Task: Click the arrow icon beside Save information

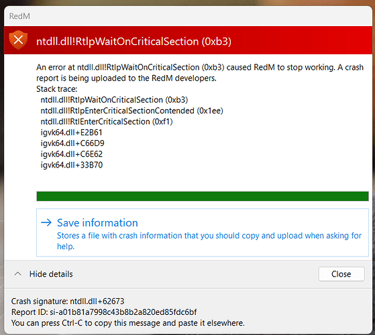Action: click(x=46, y=222)
